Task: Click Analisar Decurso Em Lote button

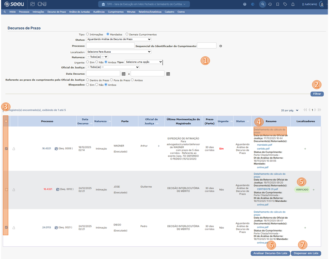Action: tap(269, 253)
